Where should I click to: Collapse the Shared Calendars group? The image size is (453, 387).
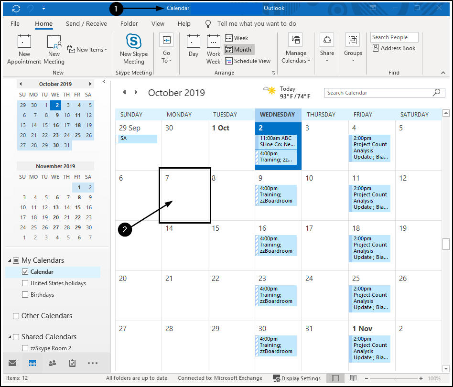[x=10, y=337]
